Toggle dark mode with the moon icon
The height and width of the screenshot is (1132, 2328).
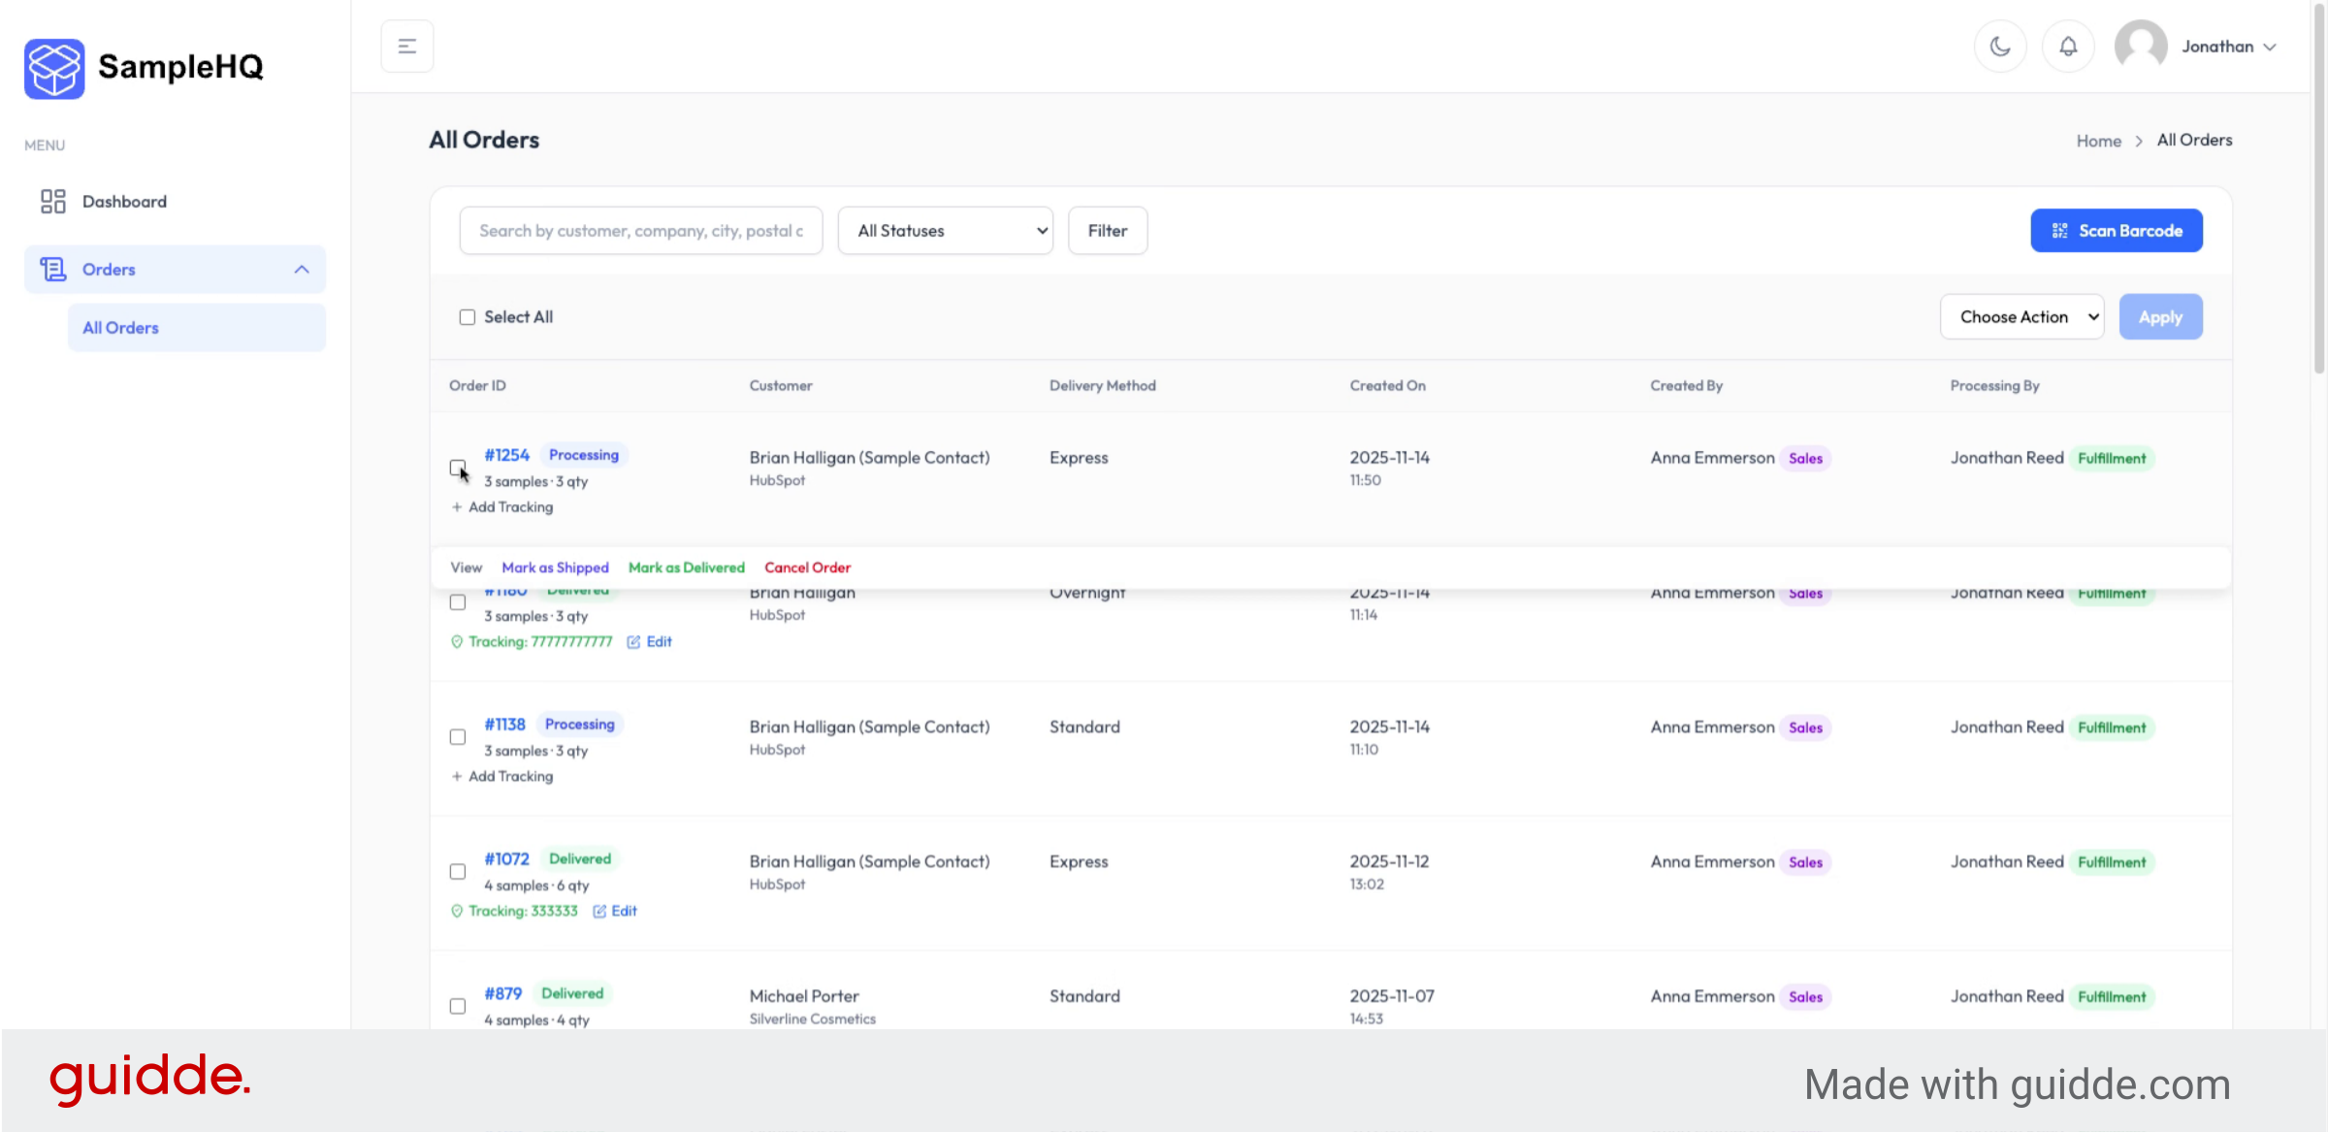pos(2000,45)
